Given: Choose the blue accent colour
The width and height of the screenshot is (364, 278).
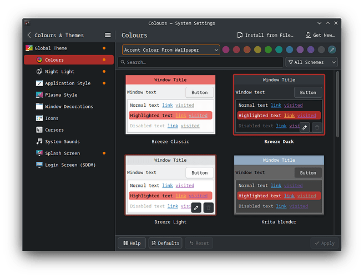Looking at the screenshot, I should coord(290,49).
